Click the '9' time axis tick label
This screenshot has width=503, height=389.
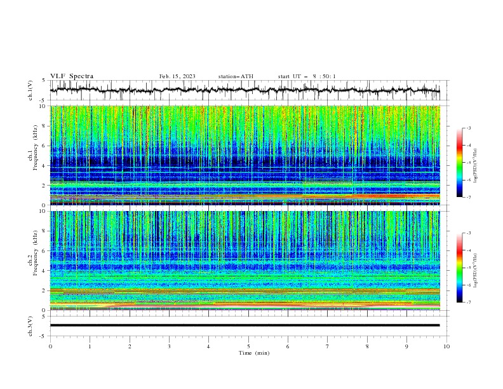pos(406,346)
